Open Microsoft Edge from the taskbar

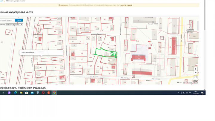(x=16, y=93)
